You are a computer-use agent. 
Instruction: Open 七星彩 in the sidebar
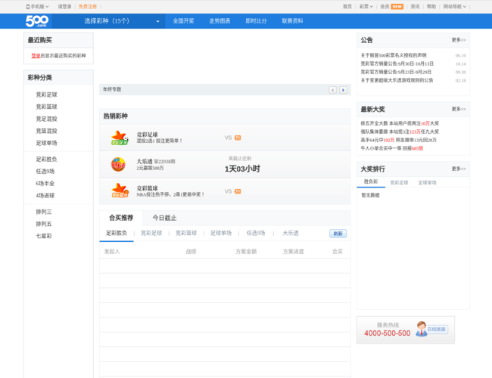[x=44, y=236]
